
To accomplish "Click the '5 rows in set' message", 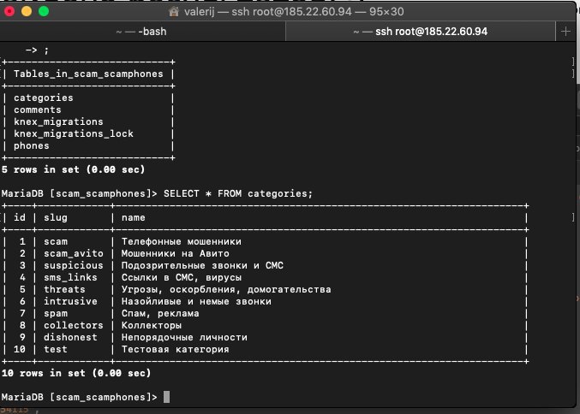I will pos(73,169).
